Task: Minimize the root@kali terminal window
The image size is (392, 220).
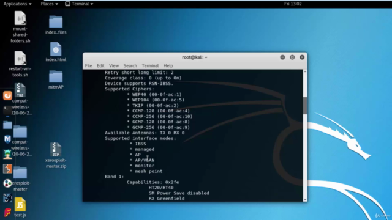Action: (282, 57)
